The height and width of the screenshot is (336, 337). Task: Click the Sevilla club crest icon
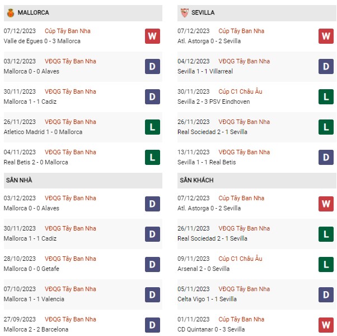[184, 13]
